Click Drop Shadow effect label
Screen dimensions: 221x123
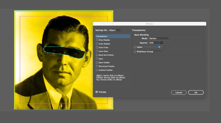[104, 40]
